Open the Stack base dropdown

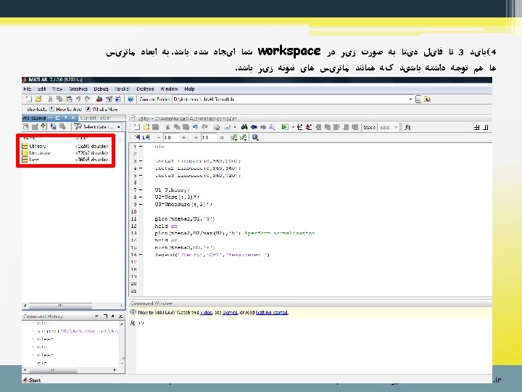(389, 127)
